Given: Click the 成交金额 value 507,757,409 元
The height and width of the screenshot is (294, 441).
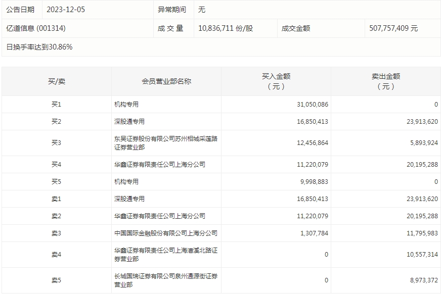Looking at the screenshot, I should click(x=393, y=28).
